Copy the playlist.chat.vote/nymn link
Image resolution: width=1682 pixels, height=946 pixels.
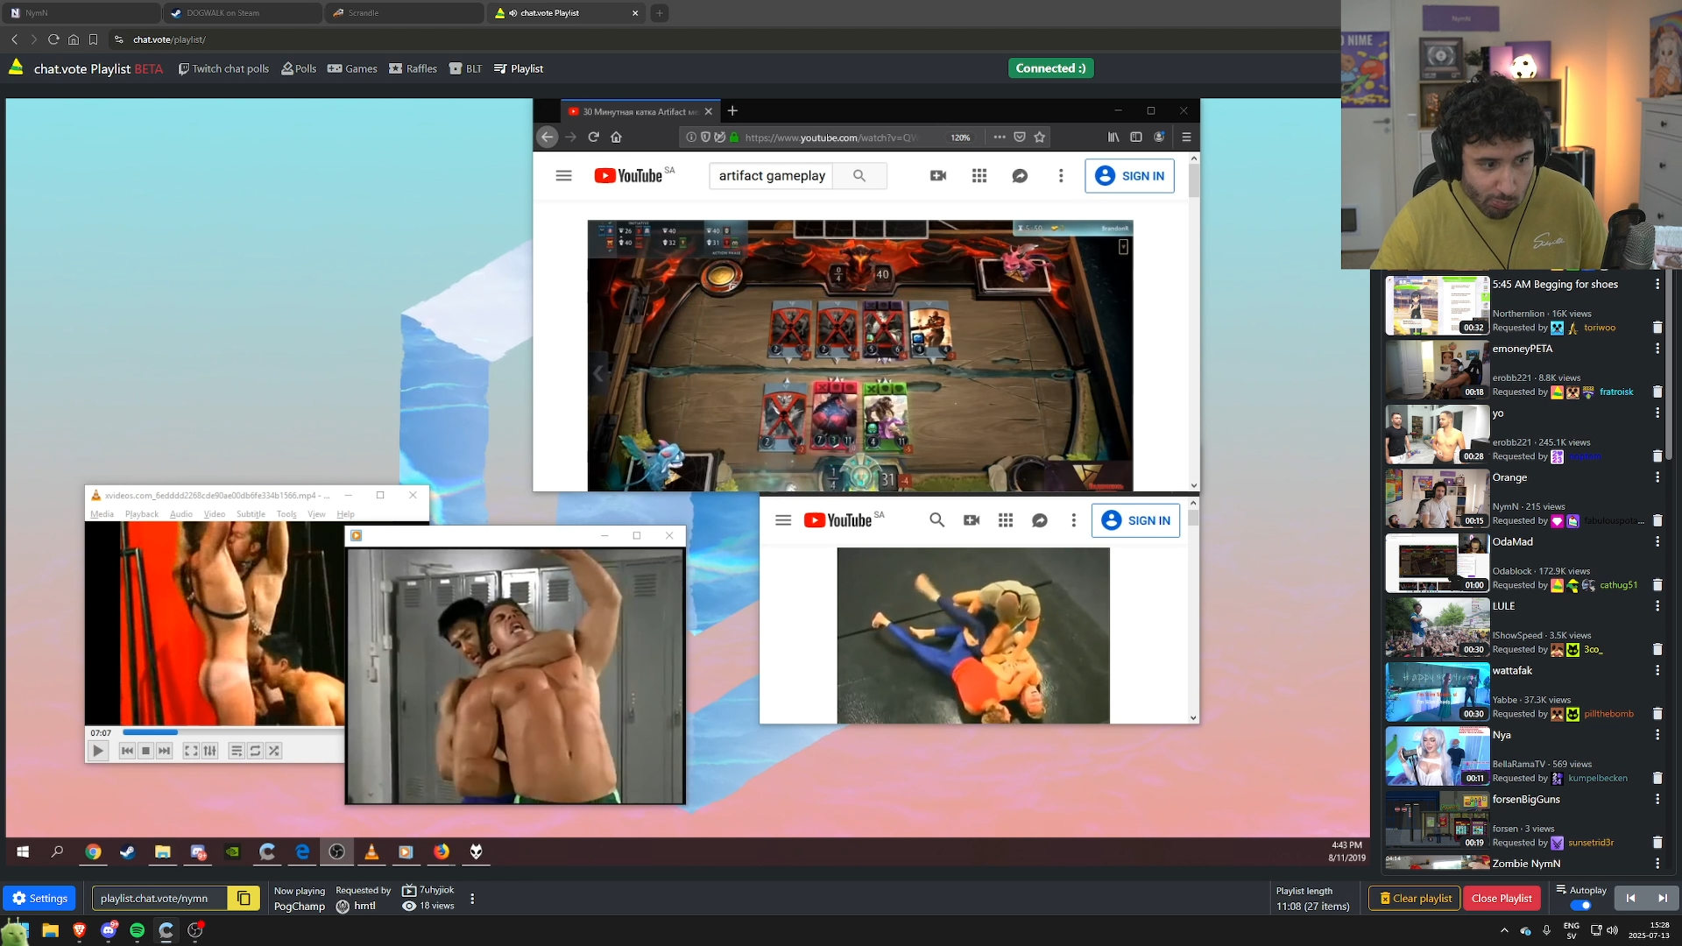(244, 898)
